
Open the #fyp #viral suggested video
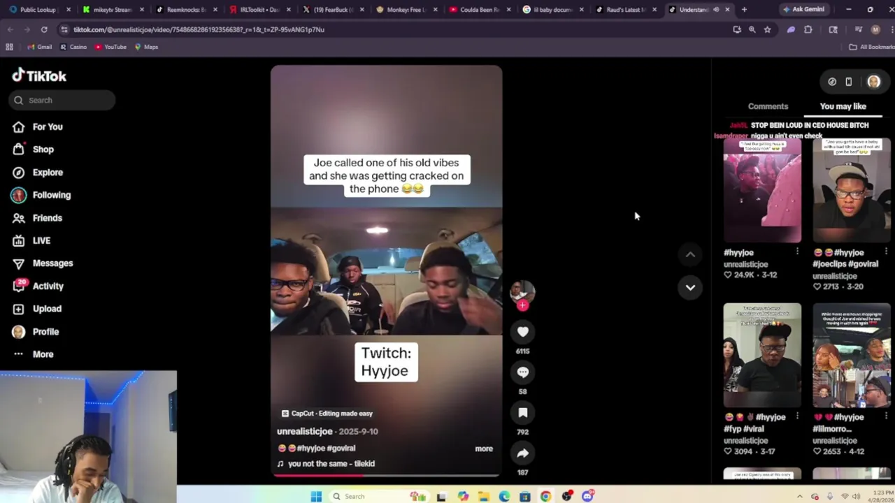click(762, 355)
